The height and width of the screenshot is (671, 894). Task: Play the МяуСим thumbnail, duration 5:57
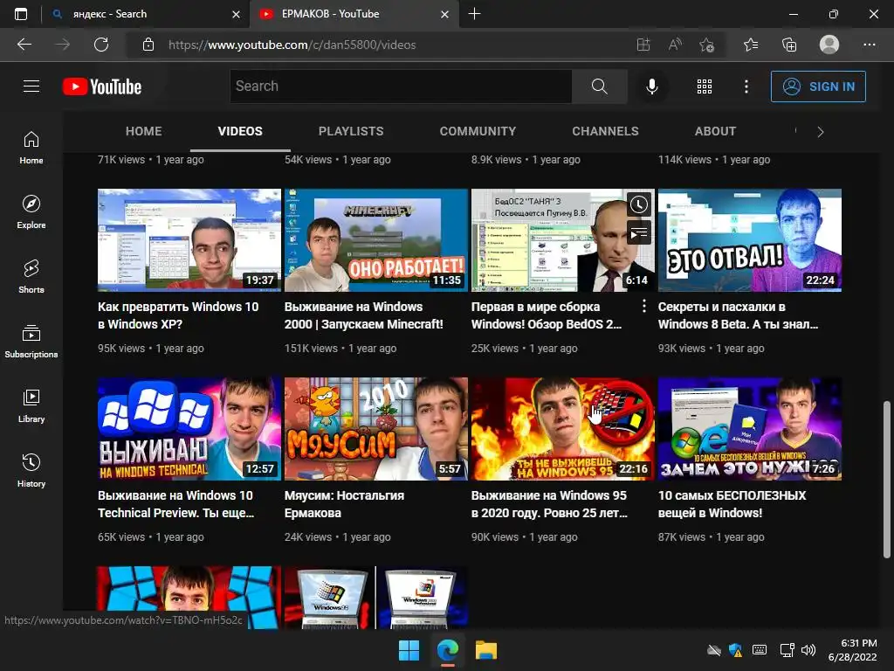click(376, 428)
